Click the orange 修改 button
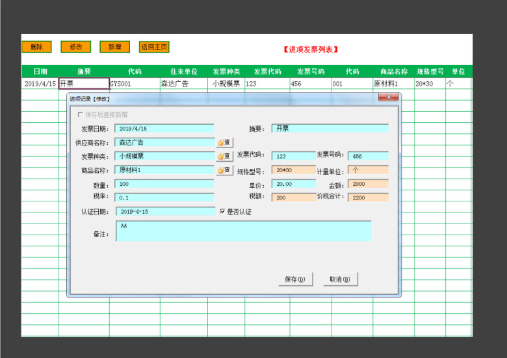Screen dimensions: 507x358 pos(75,47)
